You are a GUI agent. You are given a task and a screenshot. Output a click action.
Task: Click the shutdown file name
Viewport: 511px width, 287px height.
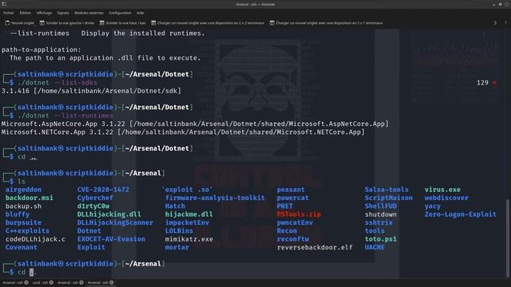(381, 214)
